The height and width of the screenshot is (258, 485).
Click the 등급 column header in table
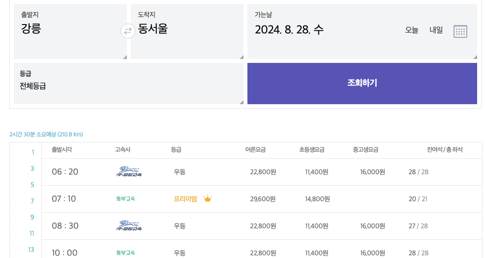click(176, 149)
